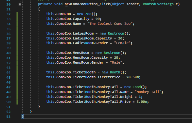Click the Booth class name on line 44
Viewport: 192px width, 123px height.
pyautogui.click(x=115, y=72)
